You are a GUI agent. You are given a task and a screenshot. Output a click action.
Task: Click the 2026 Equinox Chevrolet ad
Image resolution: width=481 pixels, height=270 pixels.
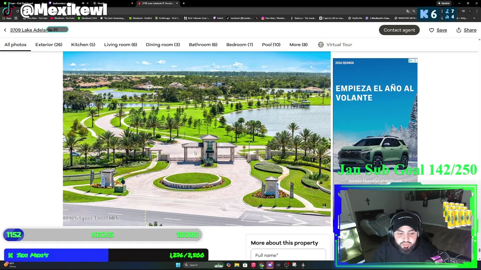(375, 120)
